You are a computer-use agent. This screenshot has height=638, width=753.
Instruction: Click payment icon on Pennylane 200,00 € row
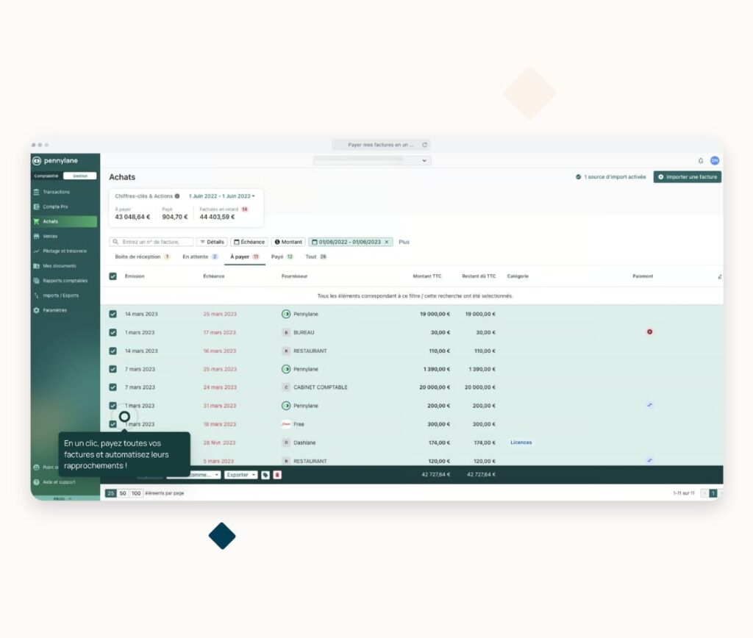[650, 405]
